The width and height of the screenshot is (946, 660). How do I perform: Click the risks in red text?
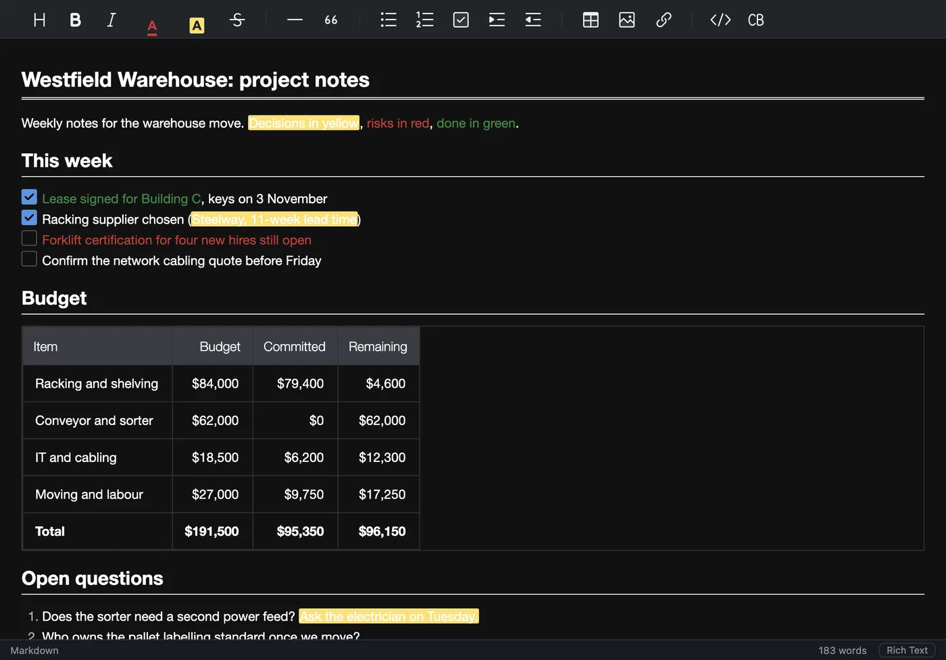(398, 123)
